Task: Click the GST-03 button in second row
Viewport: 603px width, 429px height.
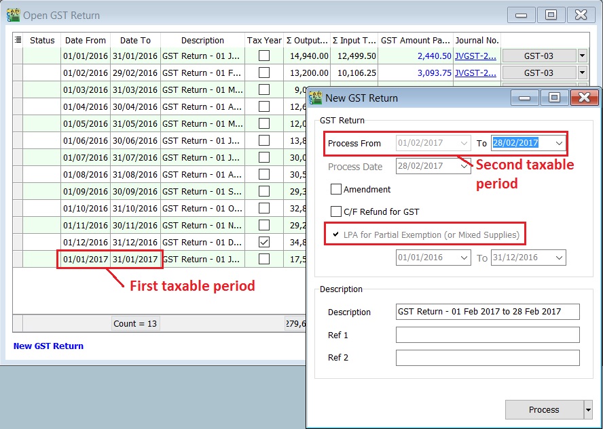Action: [538, 73]
